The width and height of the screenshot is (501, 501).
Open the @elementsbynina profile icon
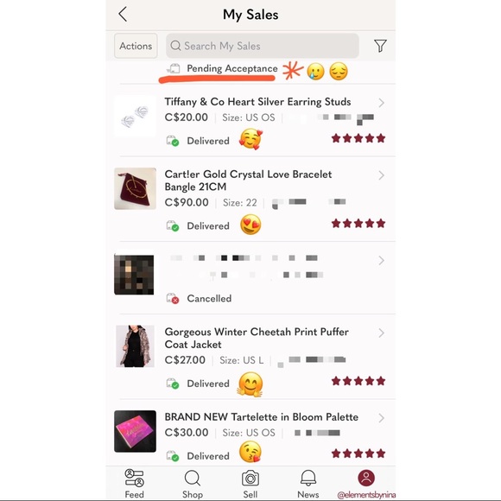[366, 478]
